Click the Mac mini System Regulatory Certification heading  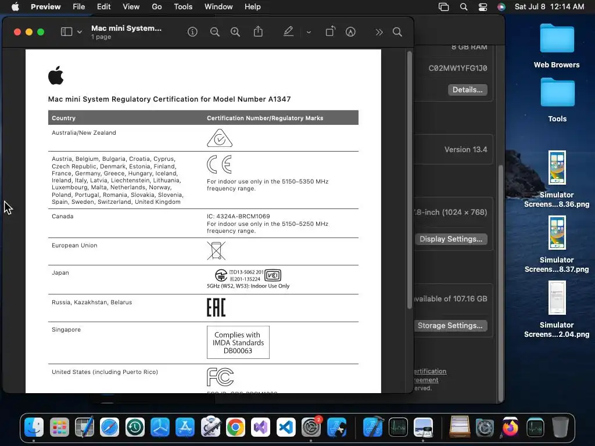169,99
